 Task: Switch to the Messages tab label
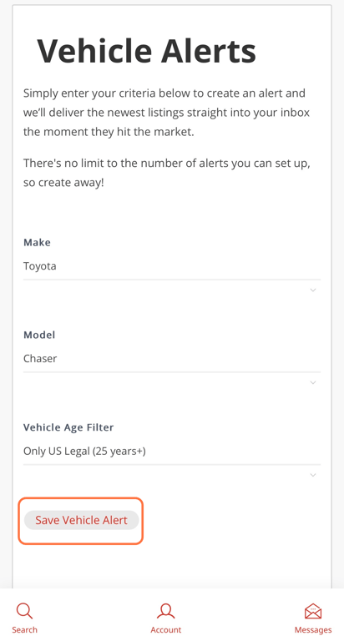[313, 629]
